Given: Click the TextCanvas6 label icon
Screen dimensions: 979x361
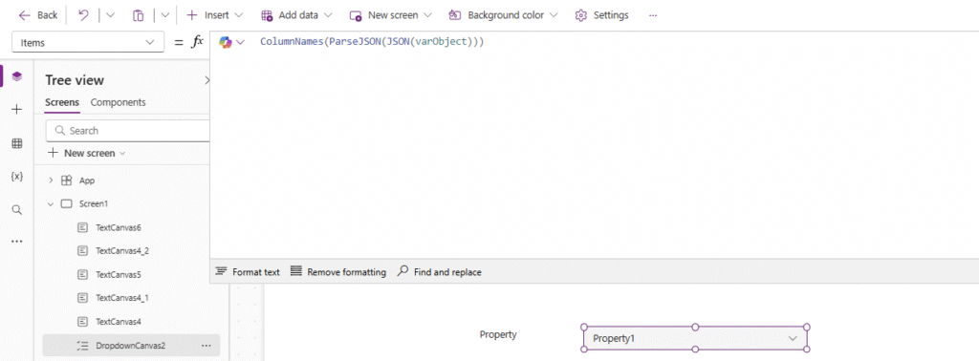Looking at the screenshot, I should coord(82,227).
